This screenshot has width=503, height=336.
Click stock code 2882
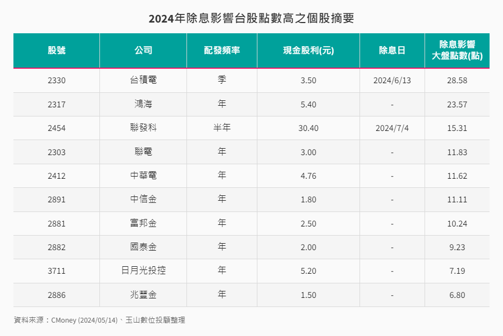(x=56, y=247)
